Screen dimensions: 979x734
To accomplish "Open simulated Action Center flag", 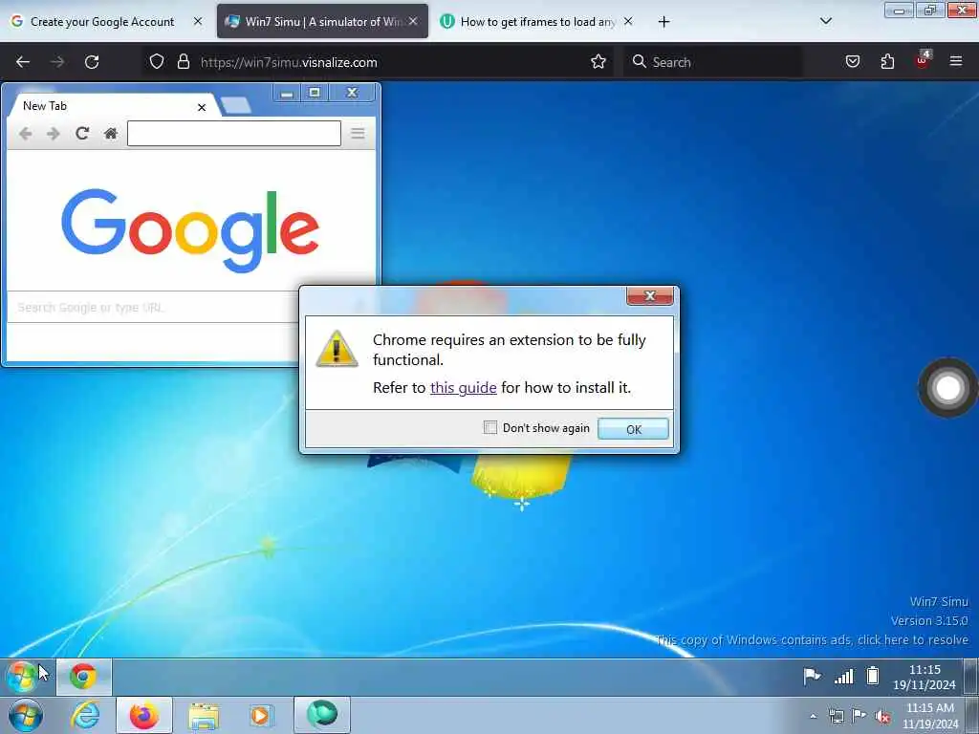I will (812, 676).
